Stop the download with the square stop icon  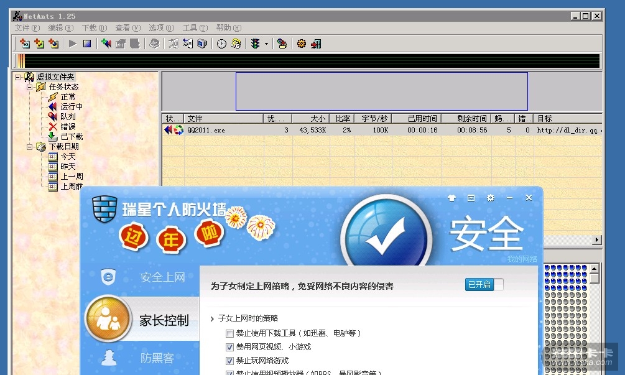[87, 44]
